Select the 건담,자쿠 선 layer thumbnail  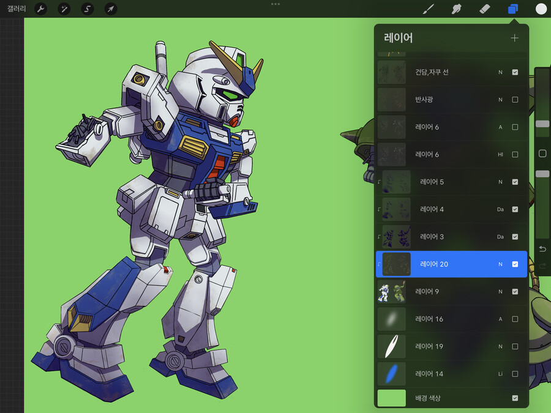[x=391, y=72]
